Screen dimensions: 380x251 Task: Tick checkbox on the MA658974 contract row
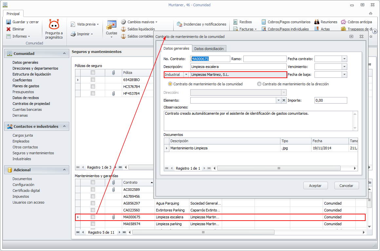93,224
